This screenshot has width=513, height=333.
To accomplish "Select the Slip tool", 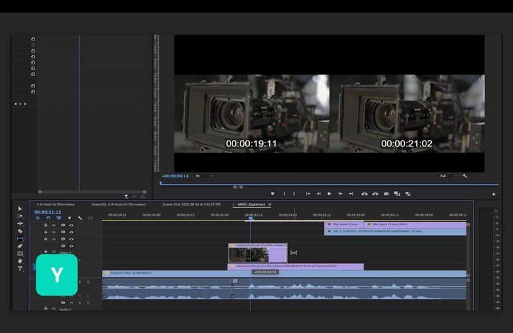I will (20, 238).
